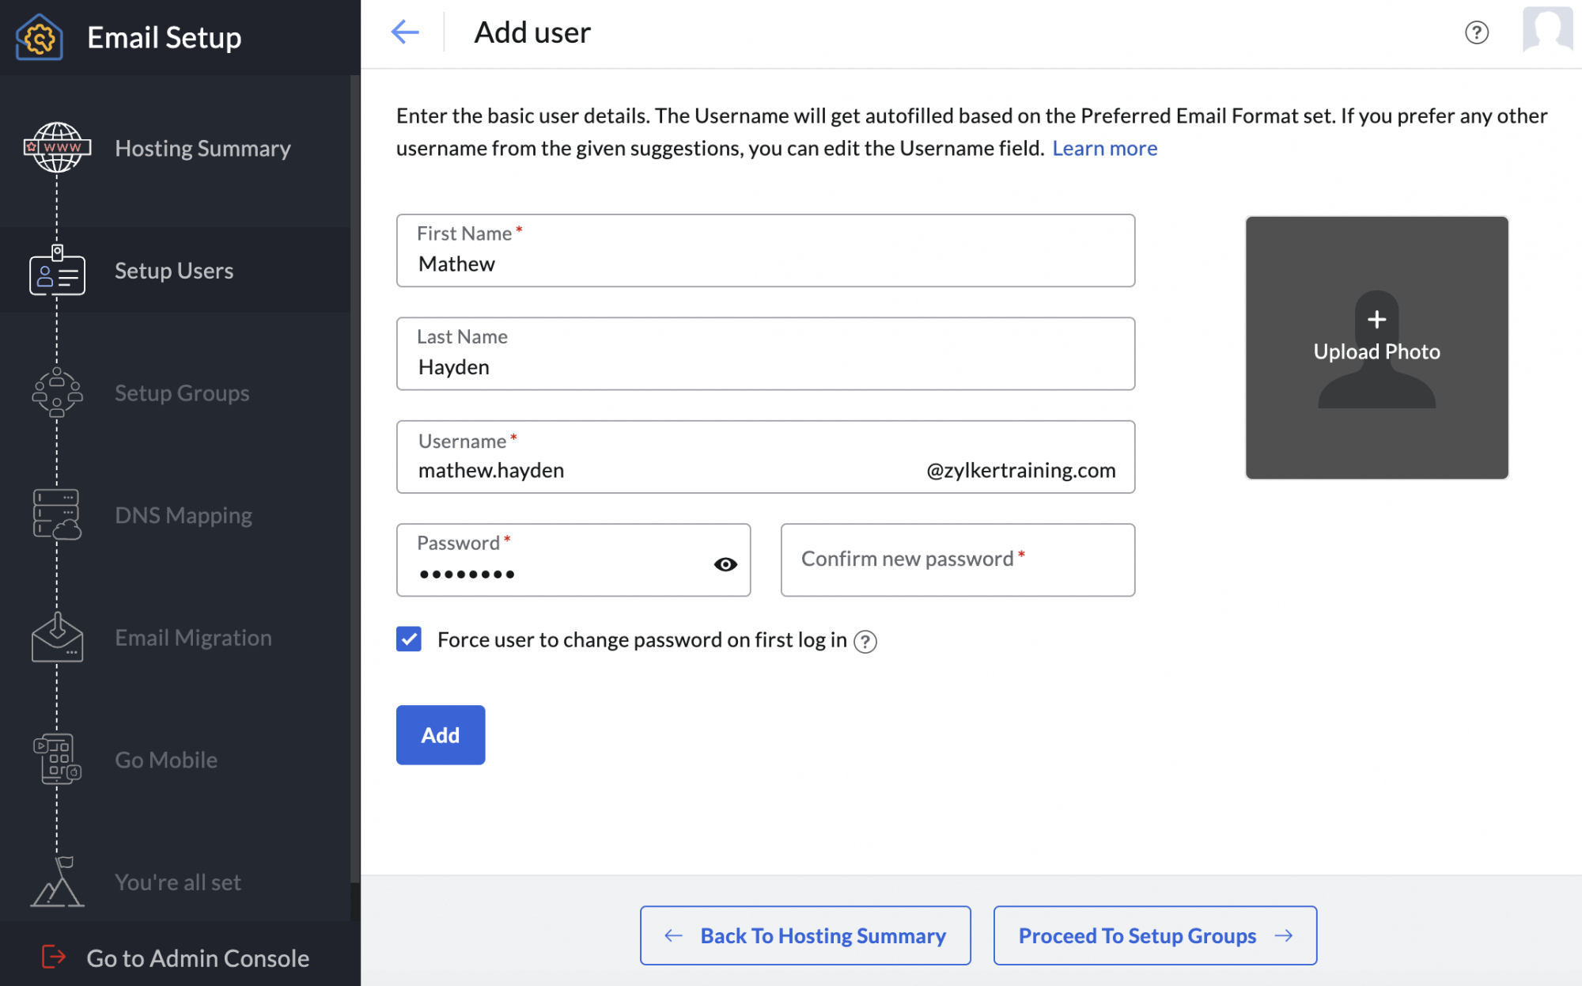
Task: Click the back arrow beside Add user
Action: click(x=405, y=32)
